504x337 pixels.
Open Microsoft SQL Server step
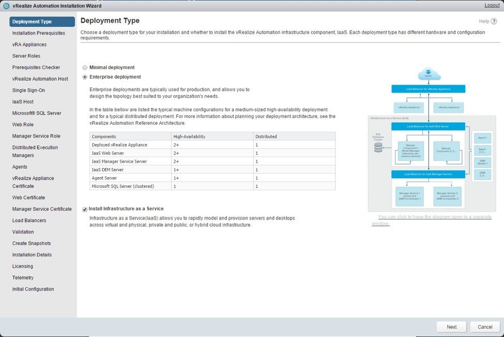coord(37,113)
